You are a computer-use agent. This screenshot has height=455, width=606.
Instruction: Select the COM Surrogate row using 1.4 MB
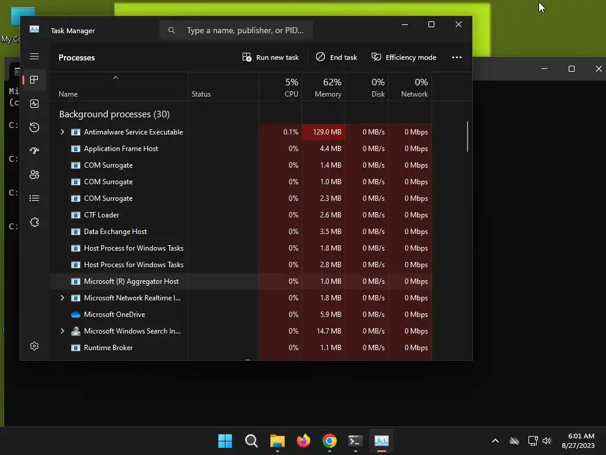241,165
